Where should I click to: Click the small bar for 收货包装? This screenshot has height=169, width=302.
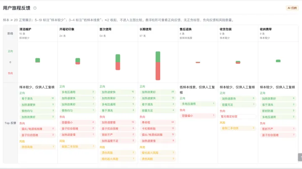click(x=238, y=62)
